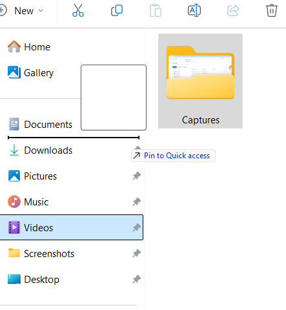Click the pin icon next to Screenshots
The width and height of the screenshot is (286, 310).
(137, 254)
